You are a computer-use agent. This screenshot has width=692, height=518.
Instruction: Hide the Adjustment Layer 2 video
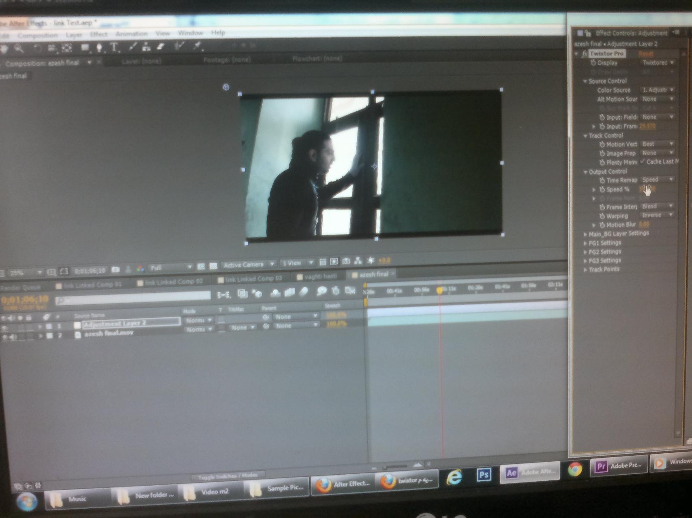click(x=4, y=328)
